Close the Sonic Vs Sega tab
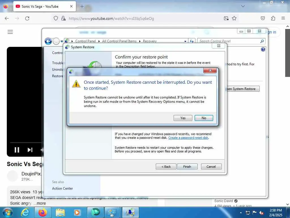290x218 pixels. pyautogui.click(x=71, y=6)
